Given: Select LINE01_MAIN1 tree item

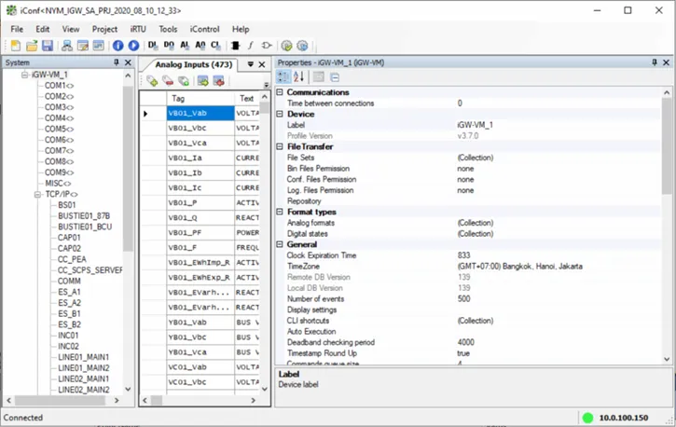Looking at the screenshot, I should pos(83,357).
